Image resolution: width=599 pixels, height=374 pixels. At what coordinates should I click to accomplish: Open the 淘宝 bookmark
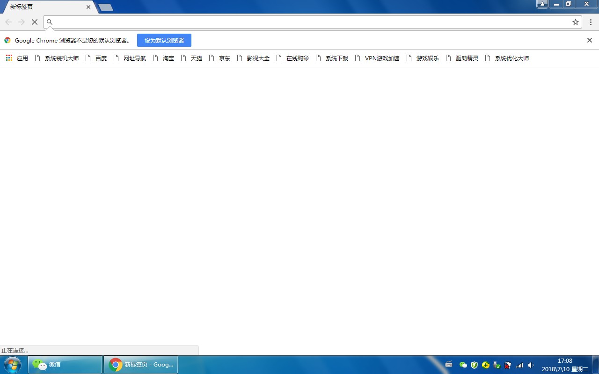(163, 58)
